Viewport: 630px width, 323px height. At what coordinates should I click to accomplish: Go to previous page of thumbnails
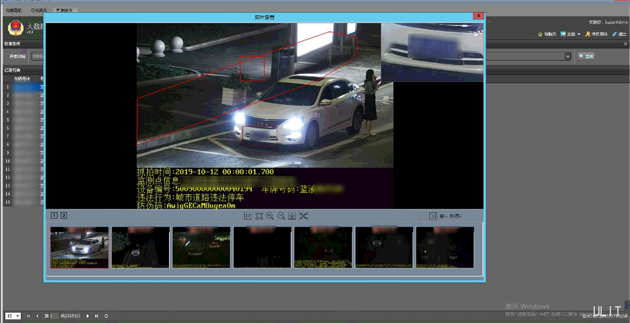pos(422,216)
